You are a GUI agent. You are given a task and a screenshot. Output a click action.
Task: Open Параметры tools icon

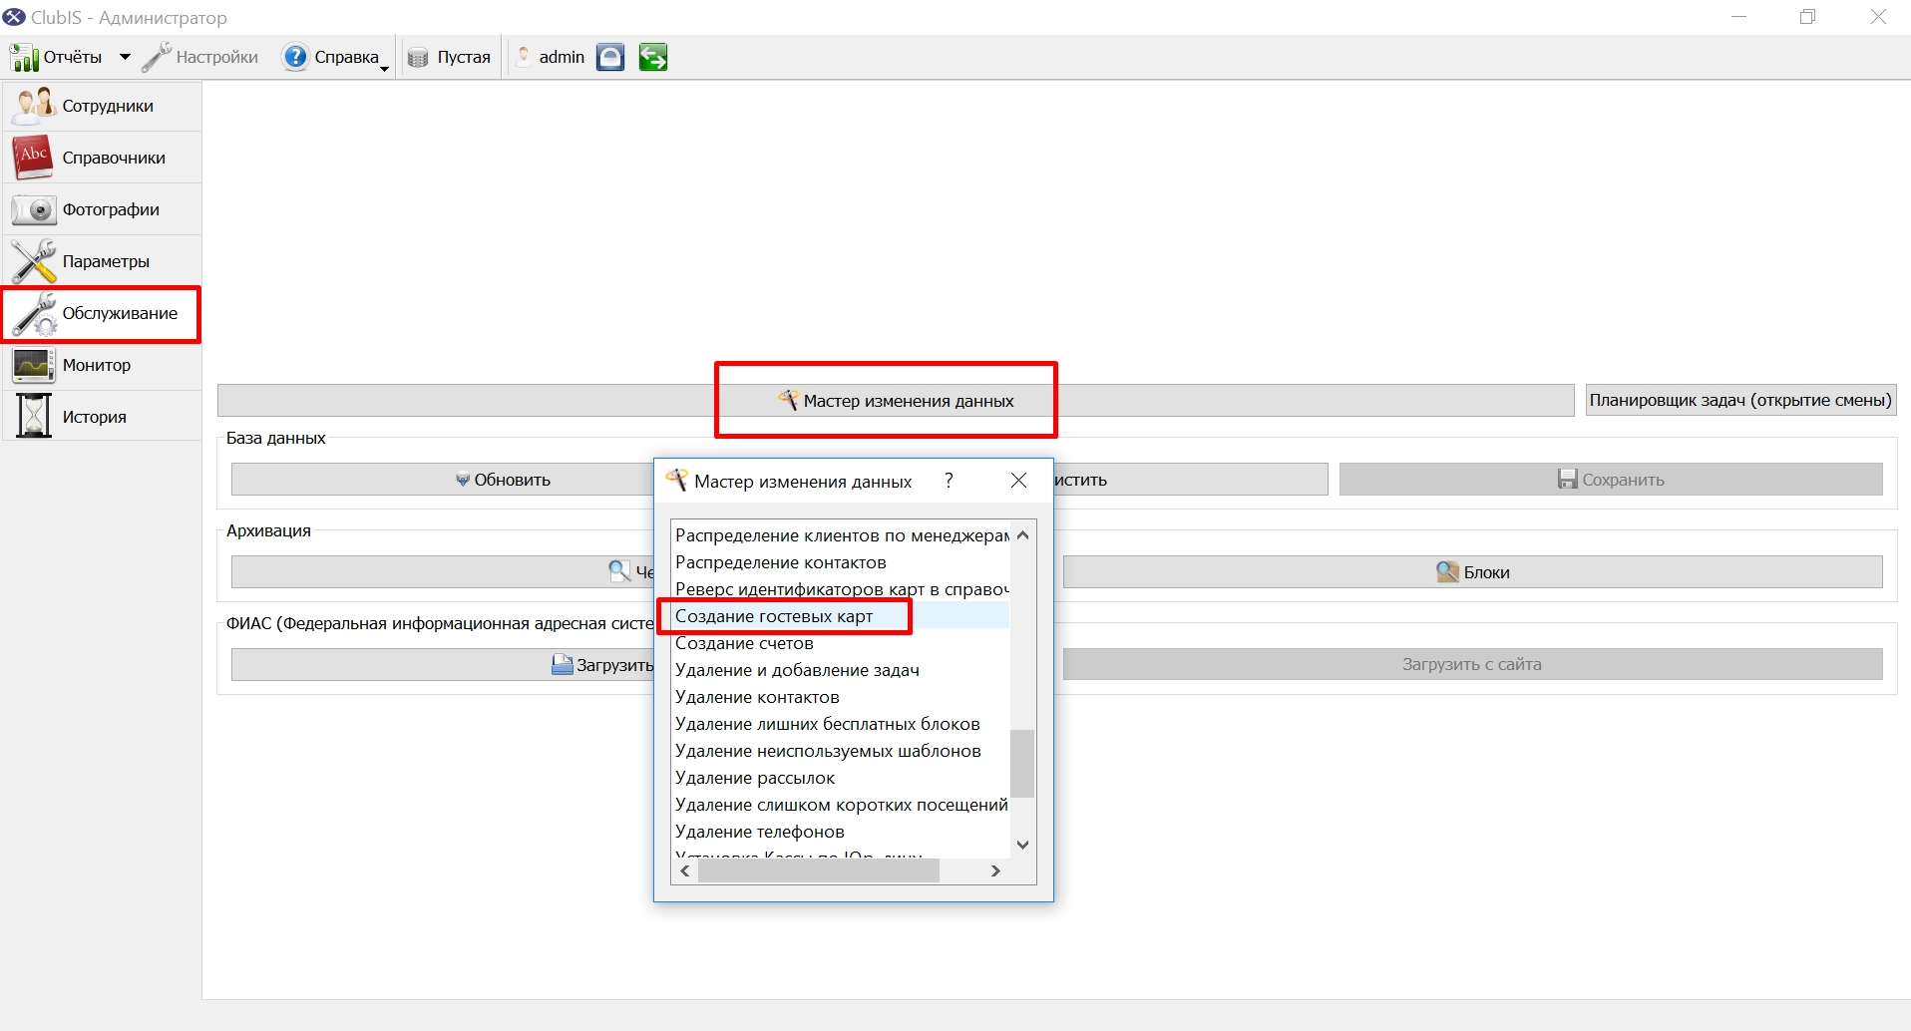click(33, 261)
